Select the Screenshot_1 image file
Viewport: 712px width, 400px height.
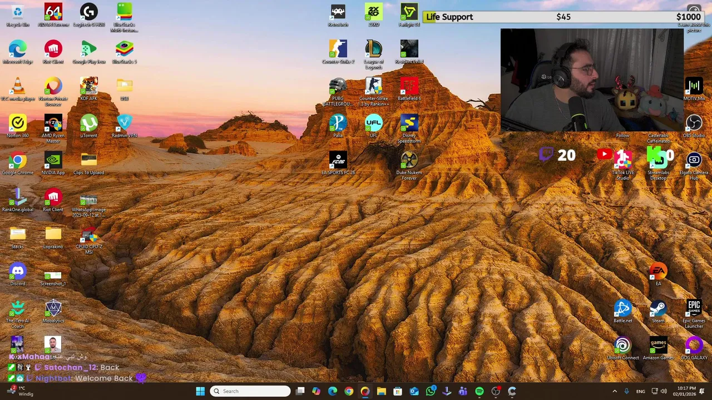click(x=53, y=274)
